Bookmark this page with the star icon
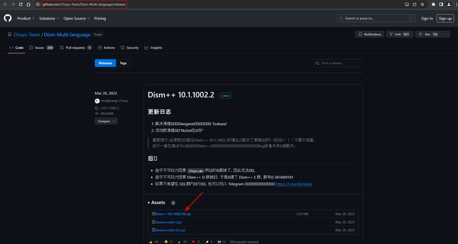 (x=422, y=4)
